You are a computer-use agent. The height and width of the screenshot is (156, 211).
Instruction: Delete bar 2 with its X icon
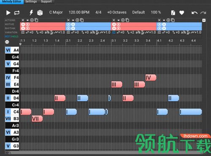[68, 20]
